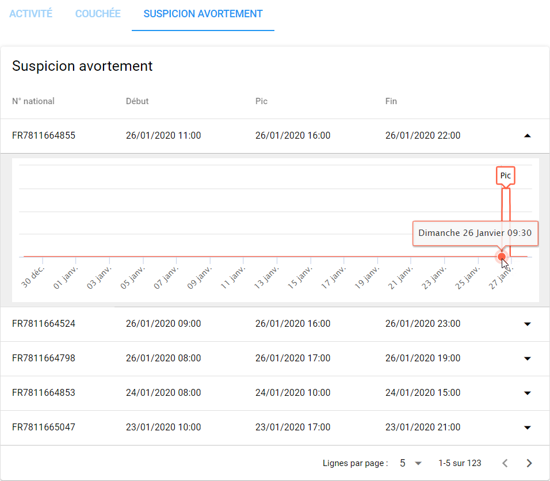Open the lines per page dropdown
Screen dimensions: 550x481
410,463
